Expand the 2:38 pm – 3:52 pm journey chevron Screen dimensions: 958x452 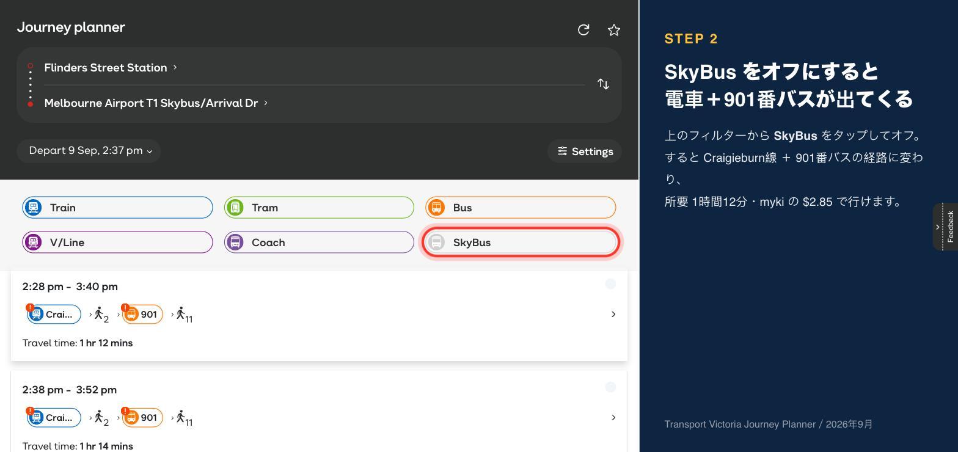[613, 417]
